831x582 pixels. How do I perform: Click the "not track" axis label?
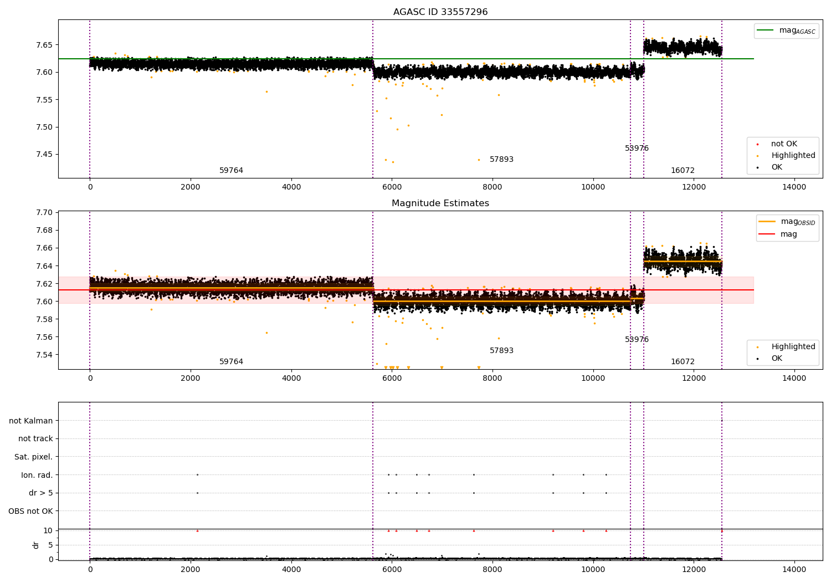35,439
